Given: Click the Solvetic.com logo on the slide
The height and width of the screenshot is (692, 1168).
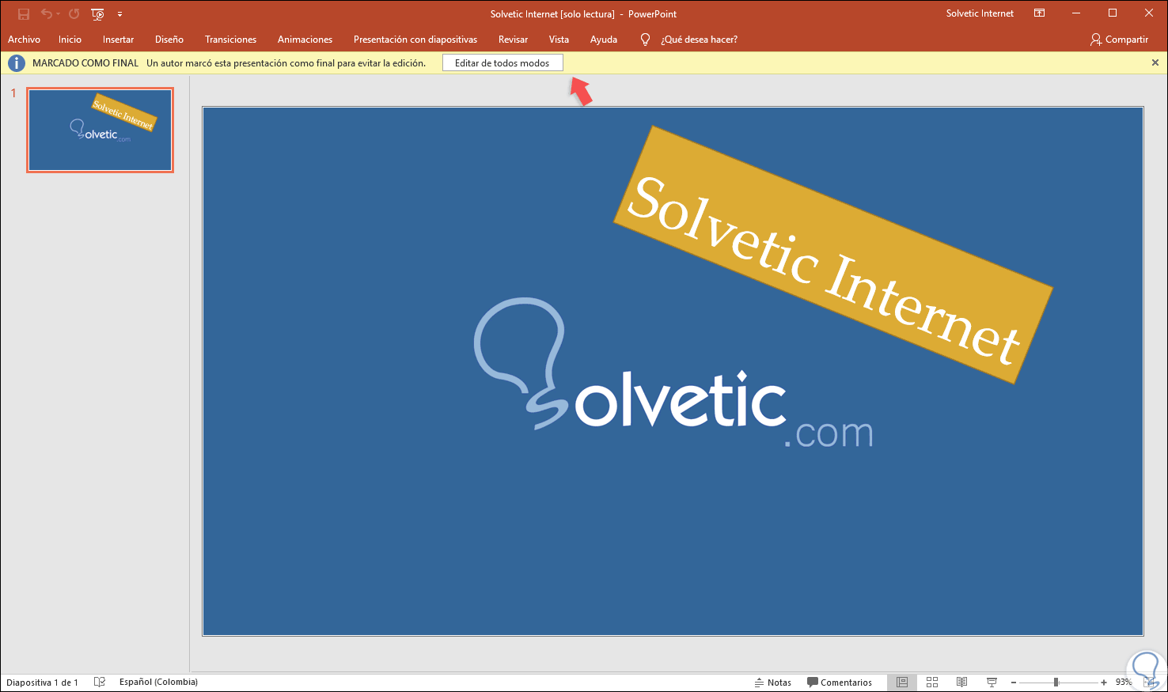Looking at the screenshot, I should tap(674, 373).
